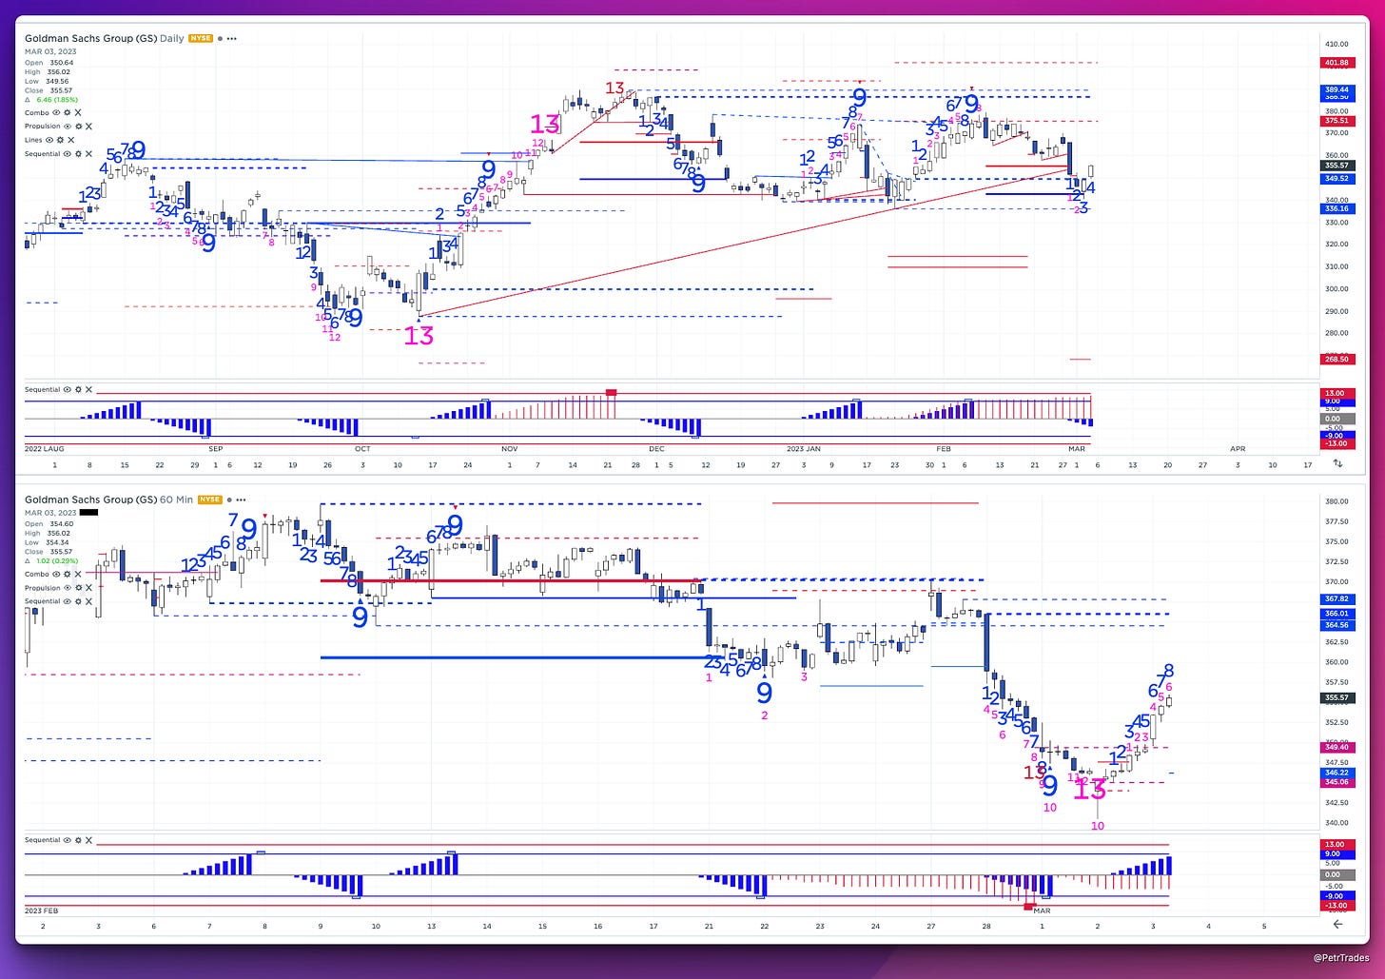Close the 60 Min Sequential sub-panel

click(x=88, y=840)
